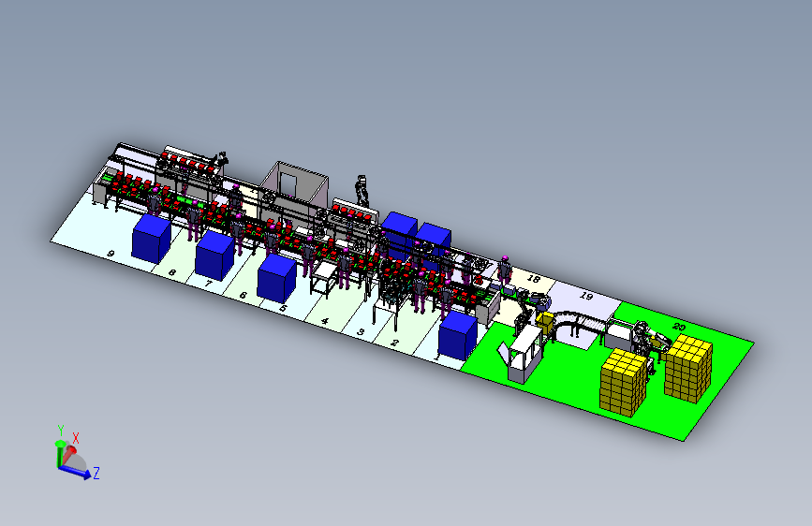Pick the blue box next to green area
The image size is (812, 526).
pos(457,335)
